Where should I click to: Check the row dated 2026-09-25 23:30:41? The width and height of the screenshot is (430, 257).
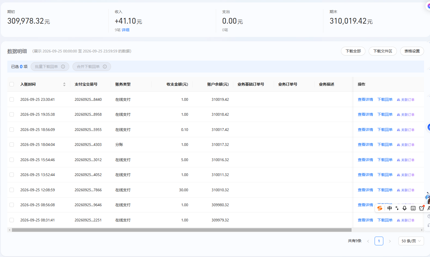[12, 99]
